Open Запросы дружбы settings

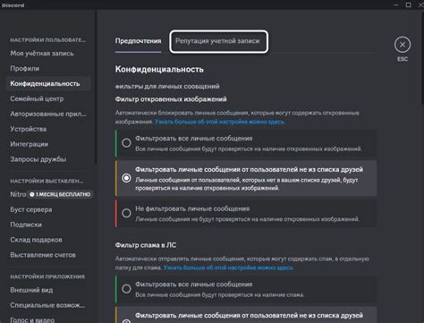(x=38, y=159)
